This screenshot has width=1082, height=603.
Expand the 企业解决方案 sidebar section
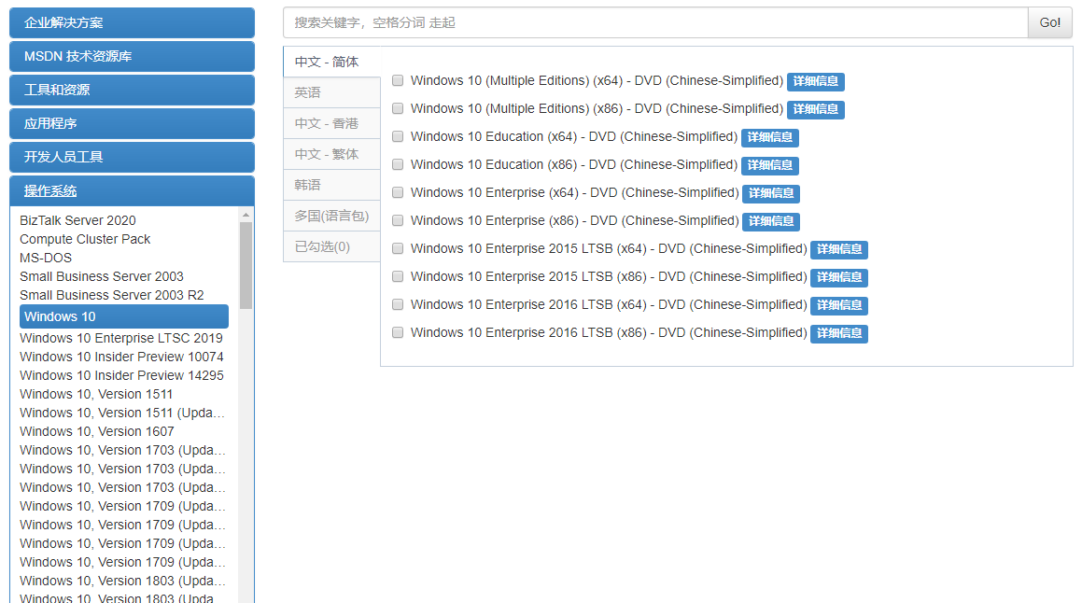tap(132, 22)
